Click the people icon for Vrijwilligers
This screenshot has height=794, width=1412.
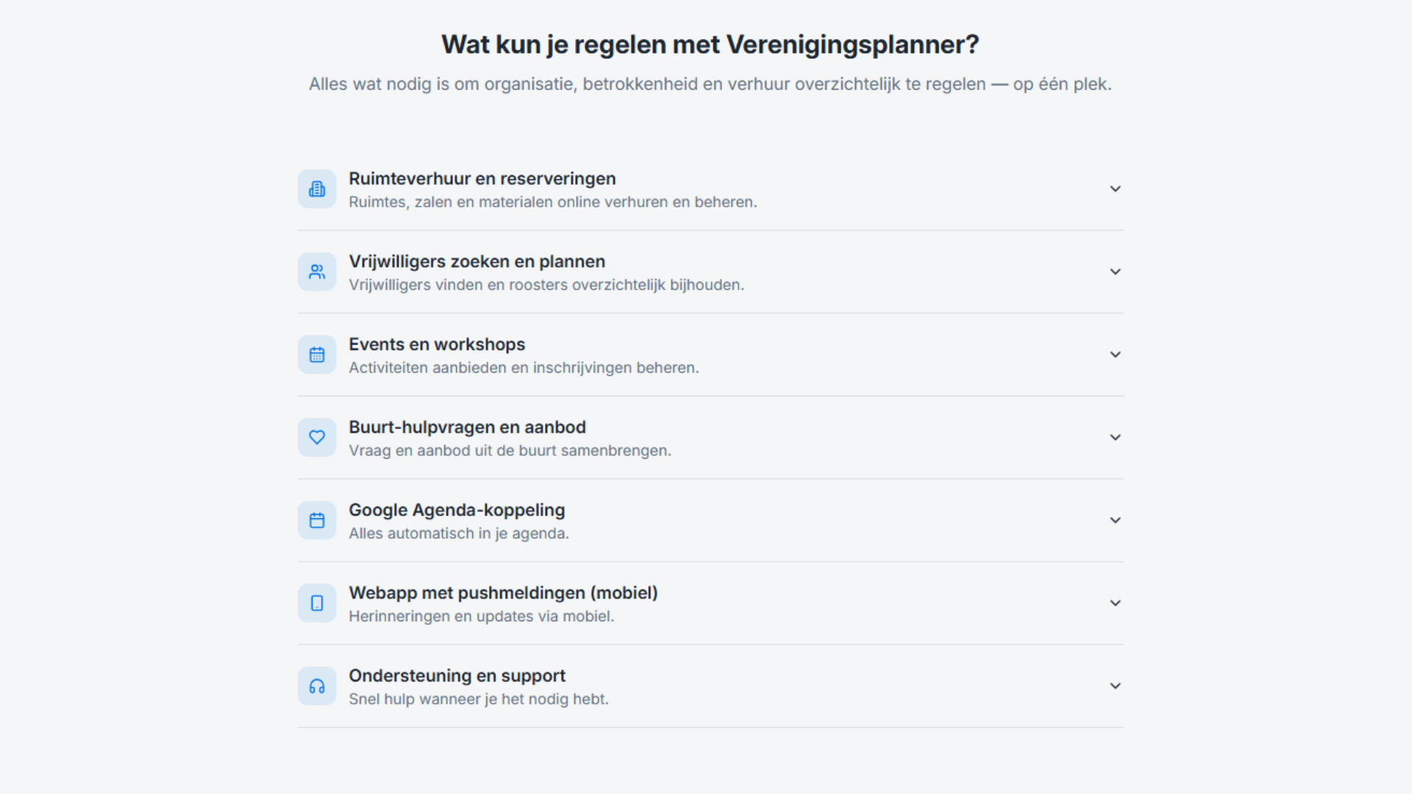click(317, 272)
